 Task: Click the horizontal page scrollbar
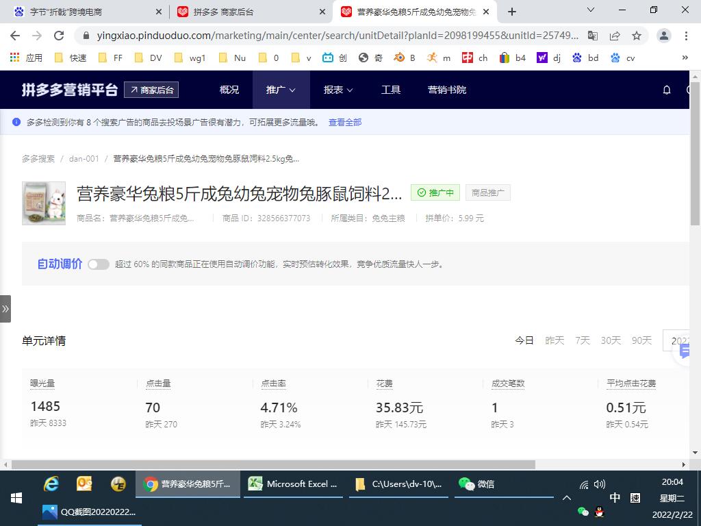[x=273, y=465]
